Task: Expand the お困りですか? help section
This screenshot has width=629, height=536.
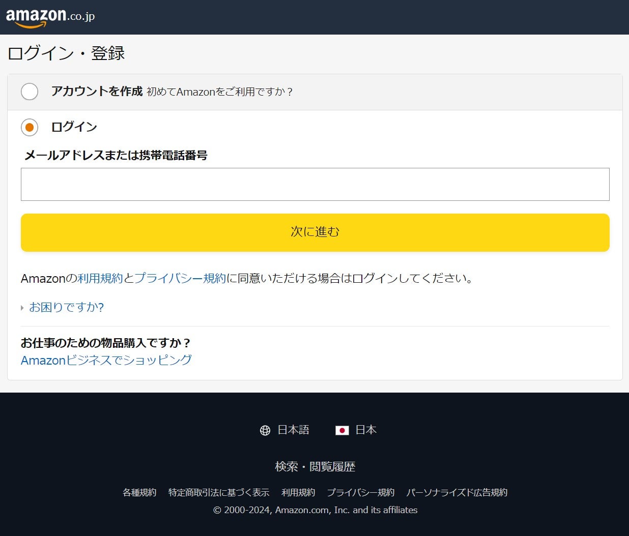Action: 66,307
